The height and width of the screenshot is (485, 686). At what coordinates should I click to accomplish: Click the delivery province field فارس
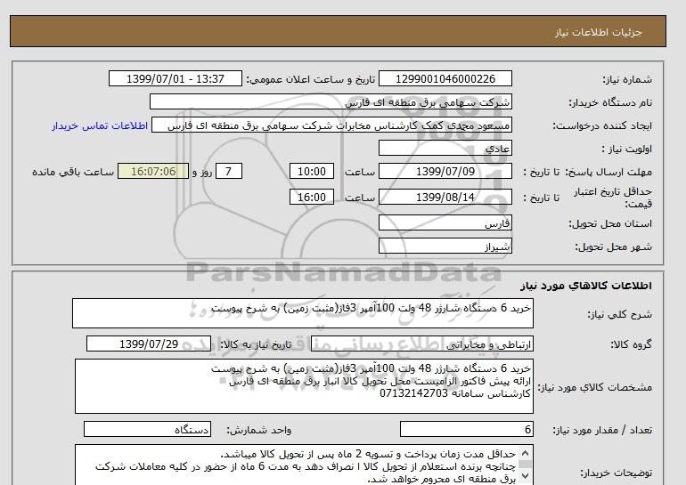445,222
